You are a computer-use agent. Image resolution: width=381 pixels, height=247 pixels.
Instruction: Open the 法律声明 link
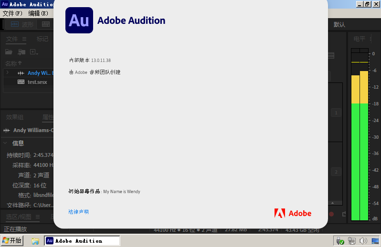[x=78, y=212]
